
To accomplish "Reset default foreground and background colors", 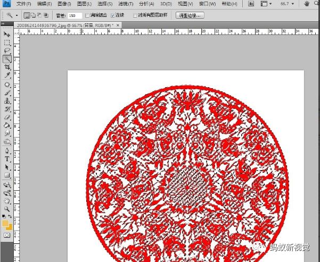I will point(4,216).
